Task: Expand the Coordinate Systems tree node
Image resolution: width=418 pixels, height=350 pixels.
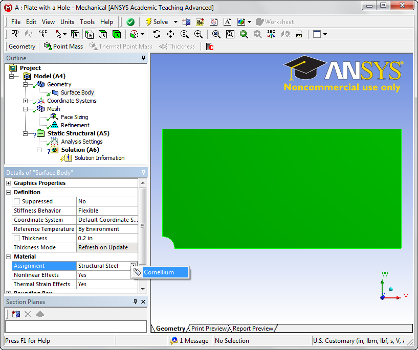Action: (x=25, y=101)
